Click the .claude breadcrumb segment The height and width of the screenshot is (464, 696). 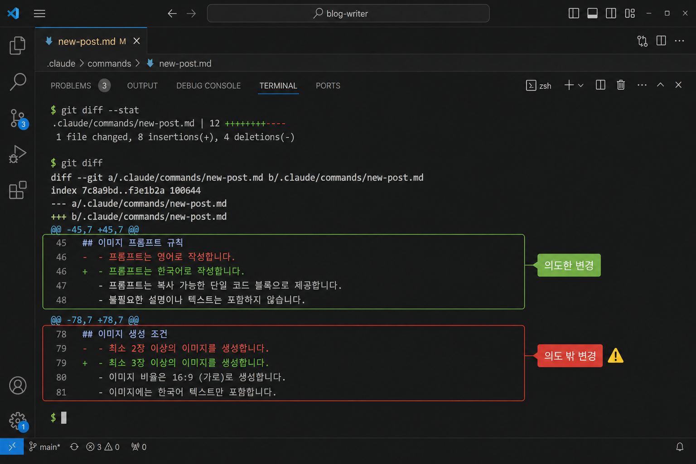(61, 63)
